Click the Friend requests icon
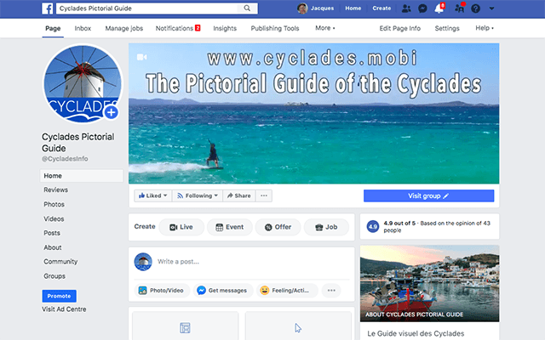The image size is (545, 340). 406,8
